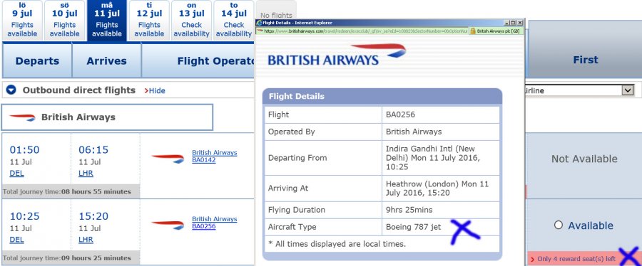Open BA0256 flight details link
642x266 pixels.
(214, 223)
